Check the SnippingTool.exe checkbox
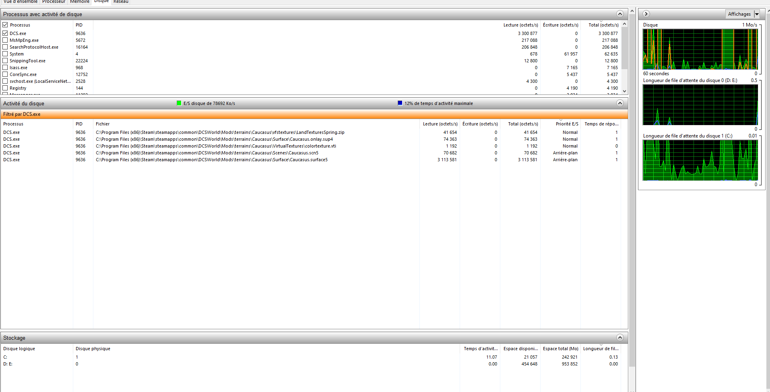This screenshot has width=770, height=392. tap(5, 61)
